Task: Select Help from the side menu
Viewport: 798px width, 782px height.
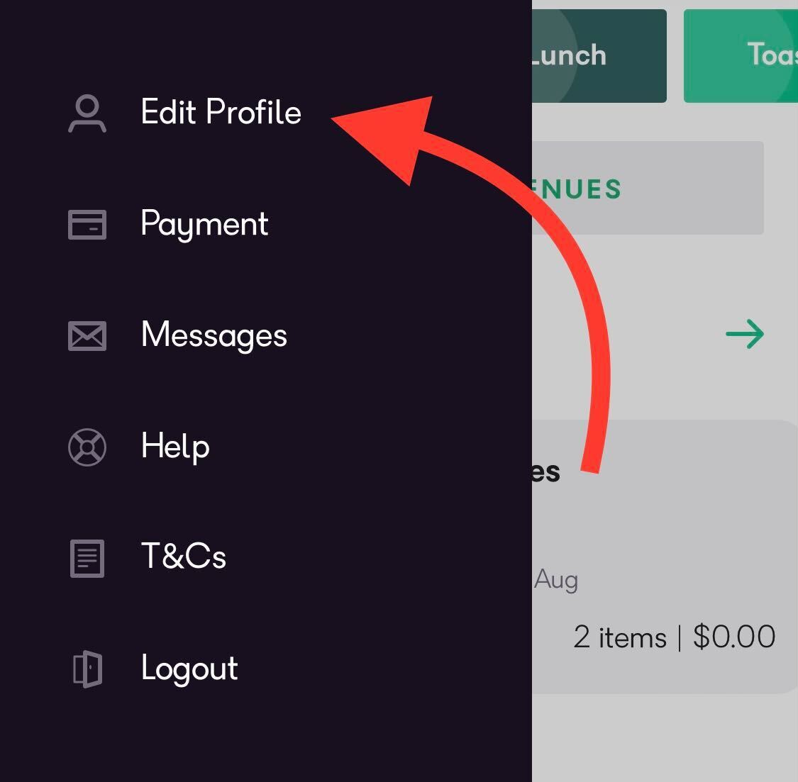Action: [175, 447]
